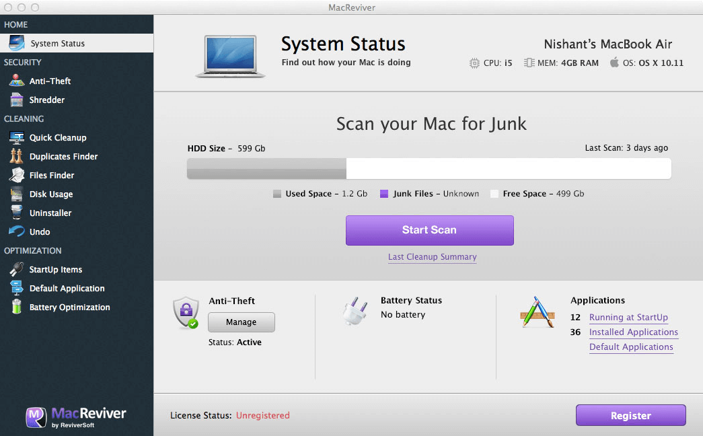Click the MacReviver logo icon
The image size is (703, 436).
(36, 417)
